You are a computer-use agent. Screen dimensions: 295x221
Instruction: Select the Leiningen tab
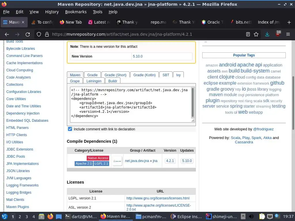pyautogui.click(x=94, y=81)
